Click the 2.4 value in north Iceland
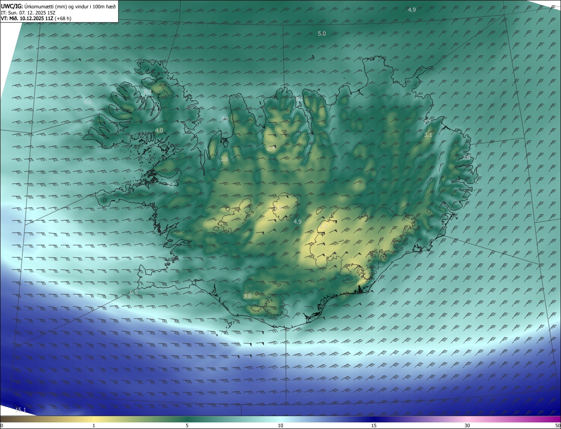 click(x=271, y=149)
